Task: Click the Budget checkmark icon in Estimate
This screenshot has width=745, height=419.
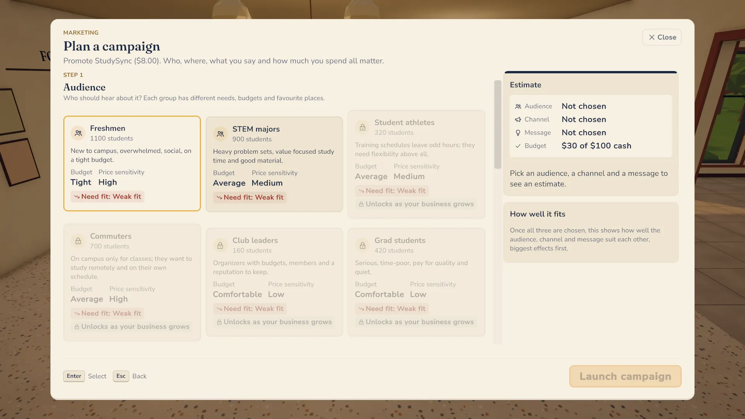Action: 518,146
